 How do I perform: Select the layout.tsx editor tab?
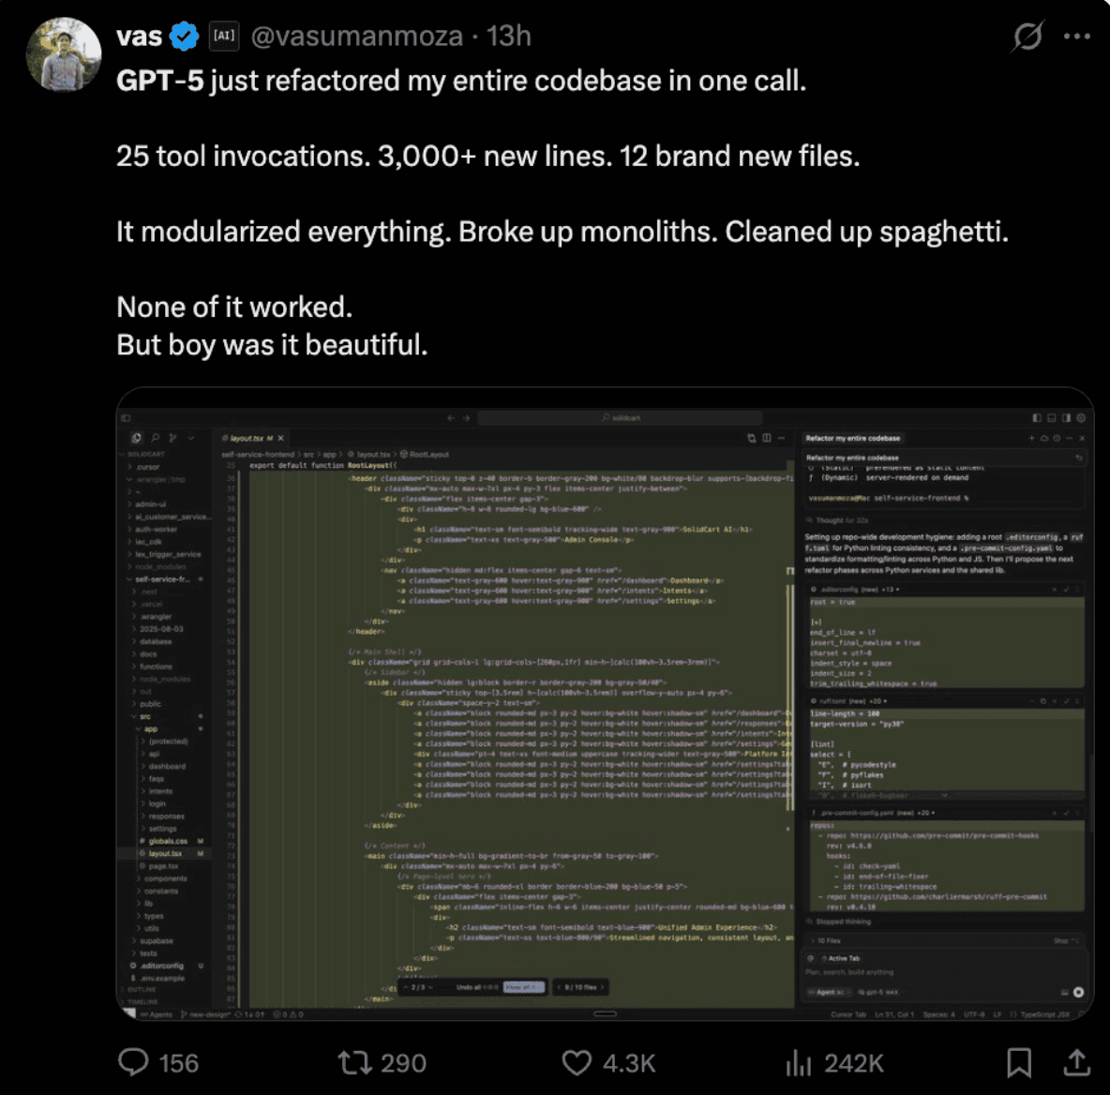point(248,438)
